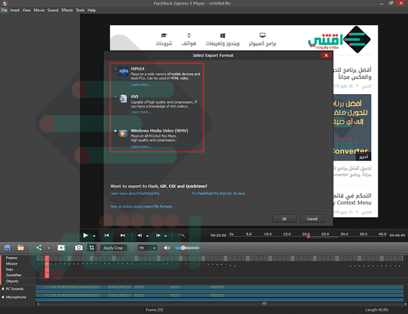The width and height of the screenshot is (408, 314).
Task: Open the Tools menu
Action: coord(80,10)
